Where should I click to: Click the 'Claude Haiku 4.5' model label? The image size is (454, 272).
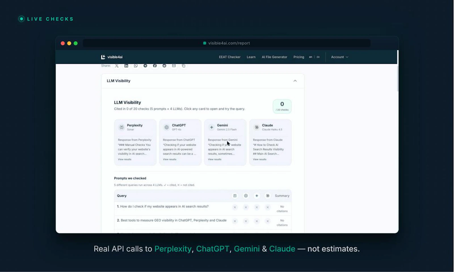tap(272, 129)
